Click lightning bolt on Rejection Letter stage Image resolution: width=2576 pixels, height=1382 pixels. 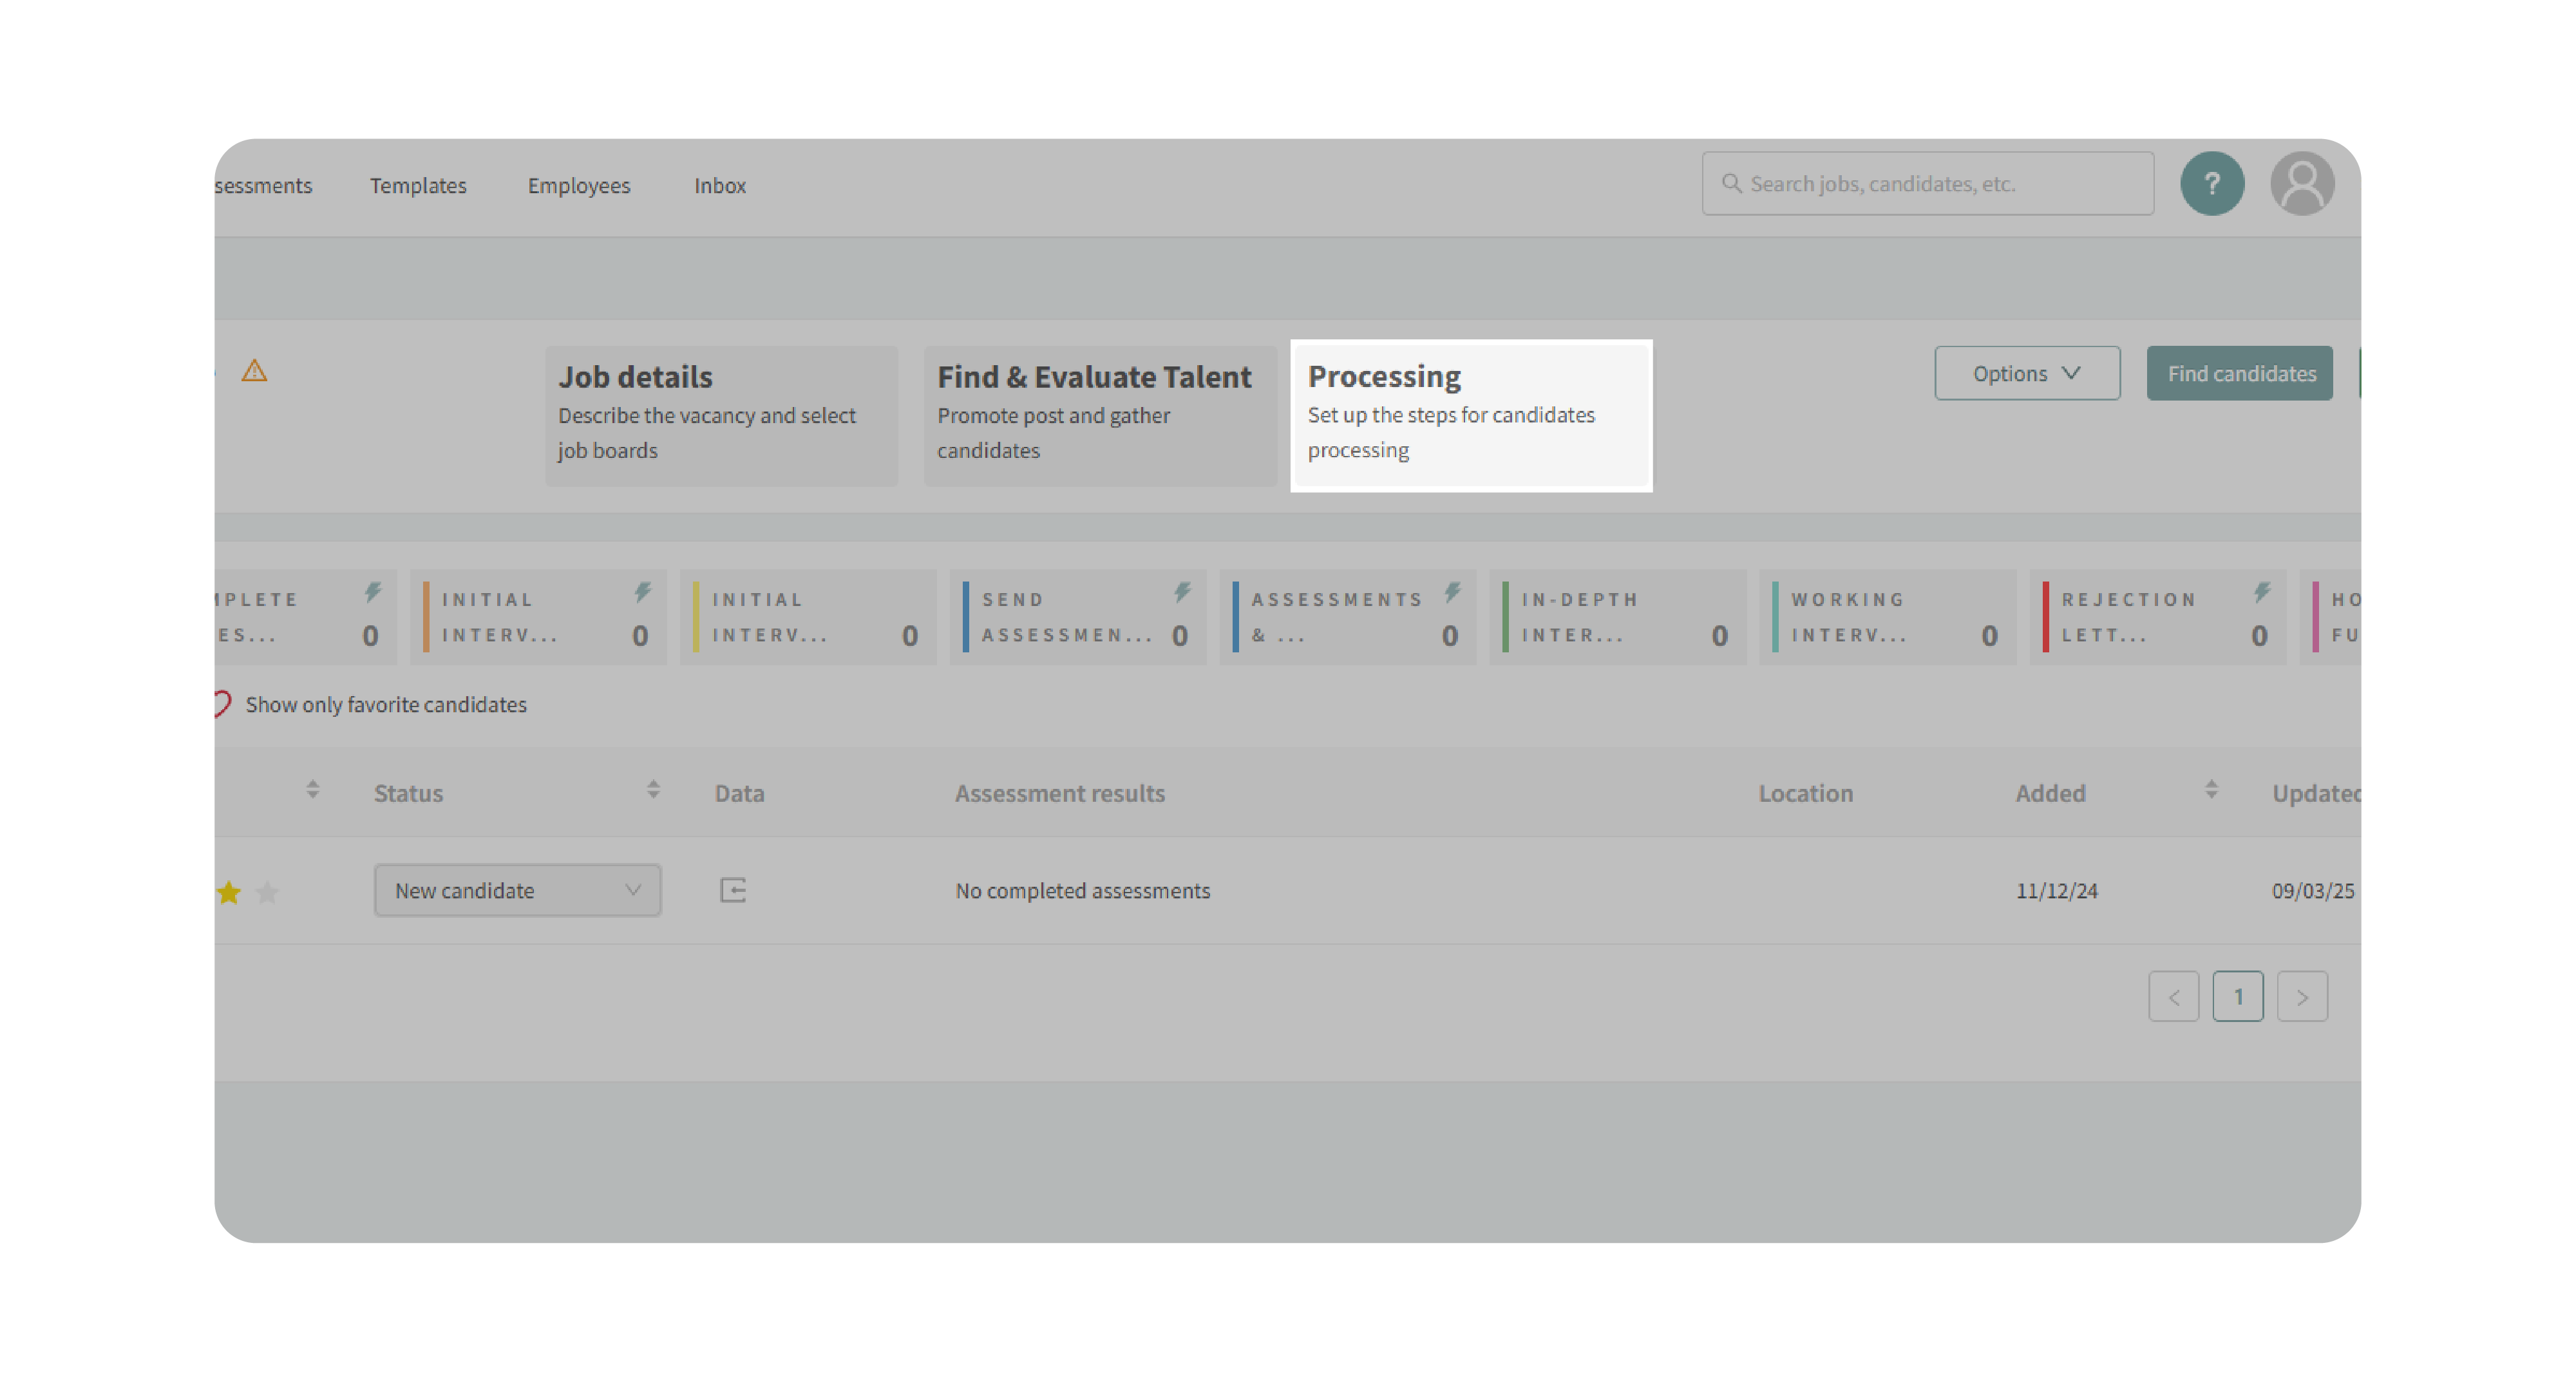[x=2262, y=592]
